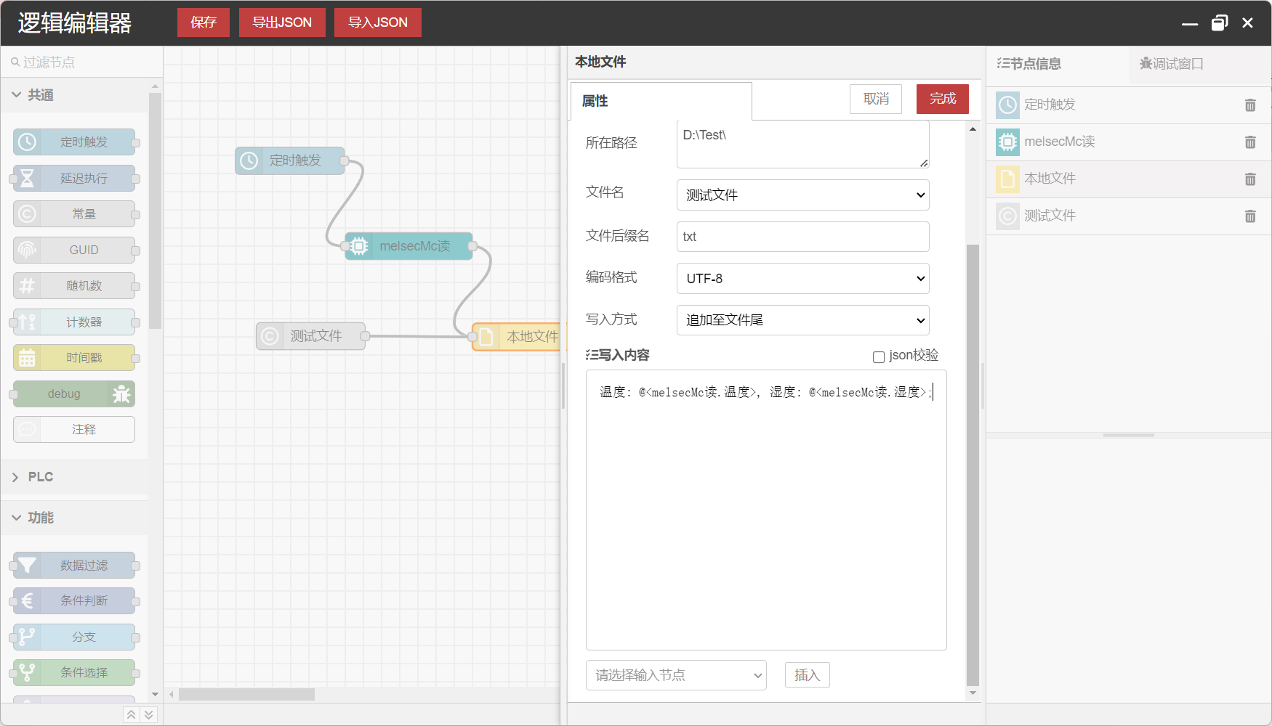Click the search icon in 过滤节点 box
This screenshot has height=726, width=1272.
click(x=15, y=62)
